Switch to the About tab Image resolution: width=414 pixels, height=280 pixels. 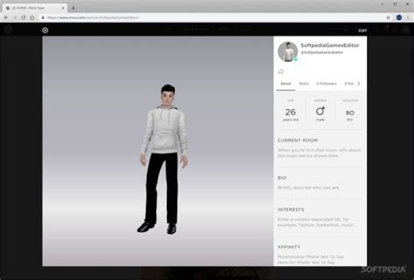click(286, 84)
